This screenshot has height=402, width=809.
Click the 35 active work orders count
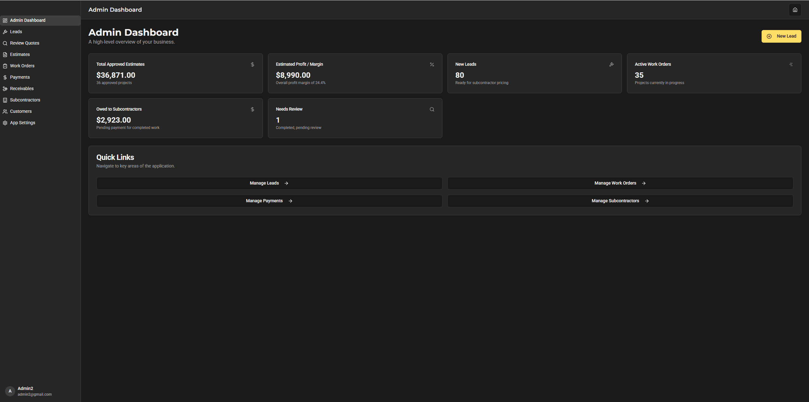click(639, 75)
